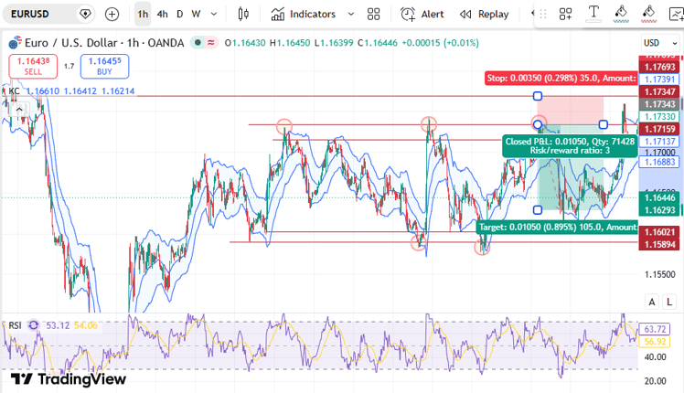
Task: Select the Text drawing tool icon
Action: click(x=593, y=14)
